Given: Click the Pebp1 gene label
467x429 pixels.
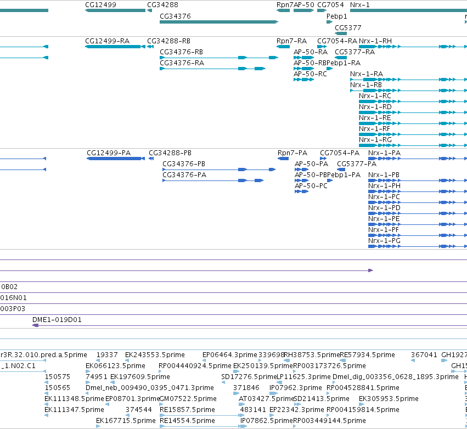Looking at the screenshot, I should [x=336, y=16].
